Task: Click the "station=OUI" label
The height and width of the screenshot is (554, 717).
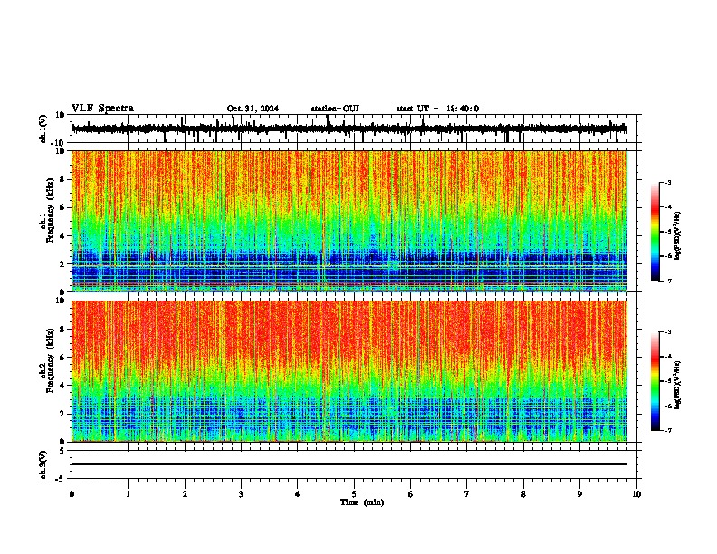Action: [x=335, y=109]
